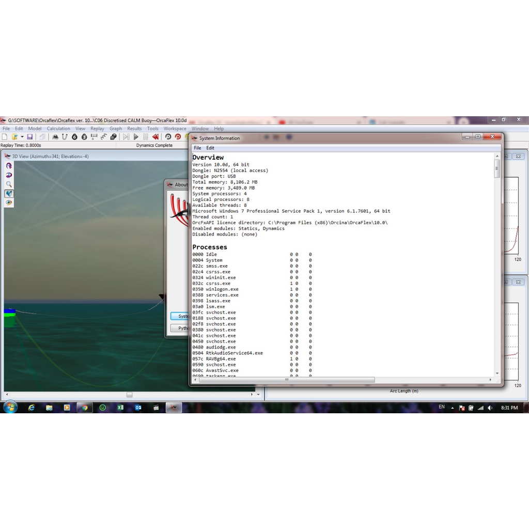Screen dimensions: 529x529
Task: Start the replay with the black circular arrow icon
Action: tap(168, 136)
